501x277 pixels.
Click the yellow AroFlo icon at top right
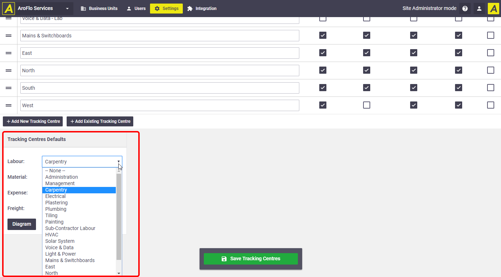point(494,9)
